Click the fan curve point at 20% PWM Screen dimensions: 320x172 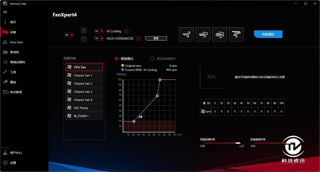[x=134, y=121]
